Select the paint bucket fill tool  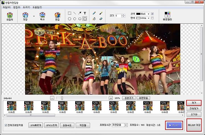[x=94, y=19]
